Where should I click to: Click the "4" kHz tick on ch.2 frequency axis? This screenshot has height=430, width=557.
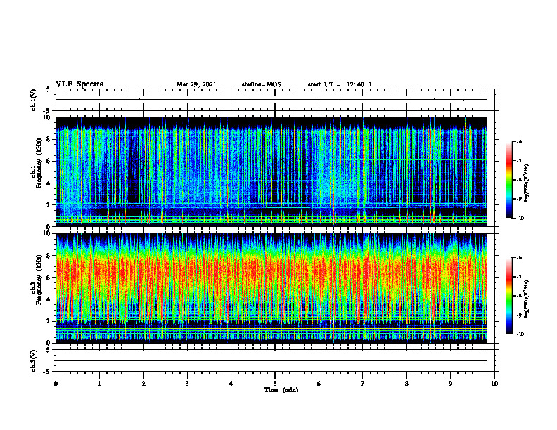49,299
